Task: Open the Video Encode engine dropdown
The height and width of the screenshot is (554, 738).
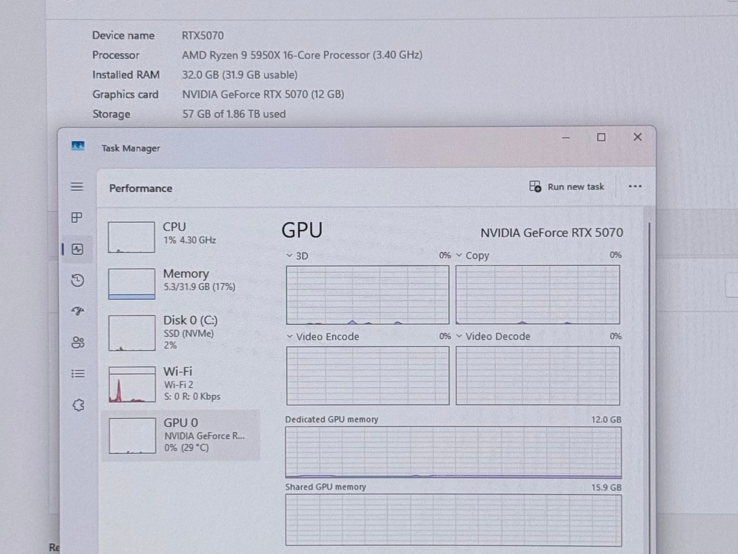Action: 289,336
